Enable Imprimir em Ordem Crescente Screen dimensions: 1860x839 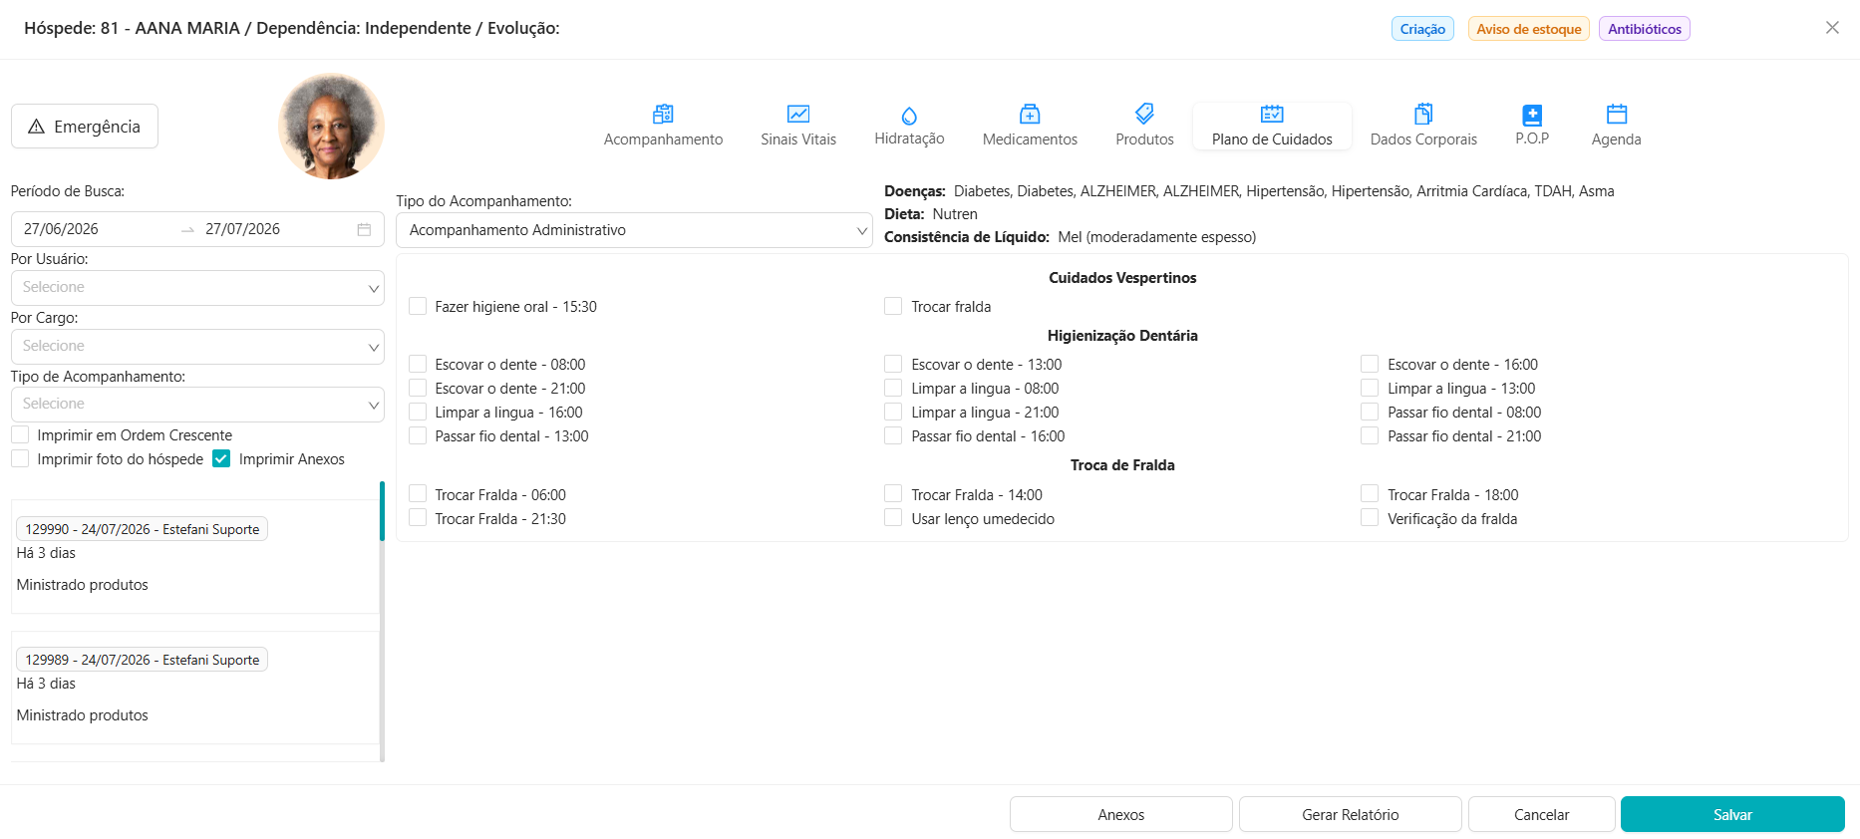click(20, 434)
